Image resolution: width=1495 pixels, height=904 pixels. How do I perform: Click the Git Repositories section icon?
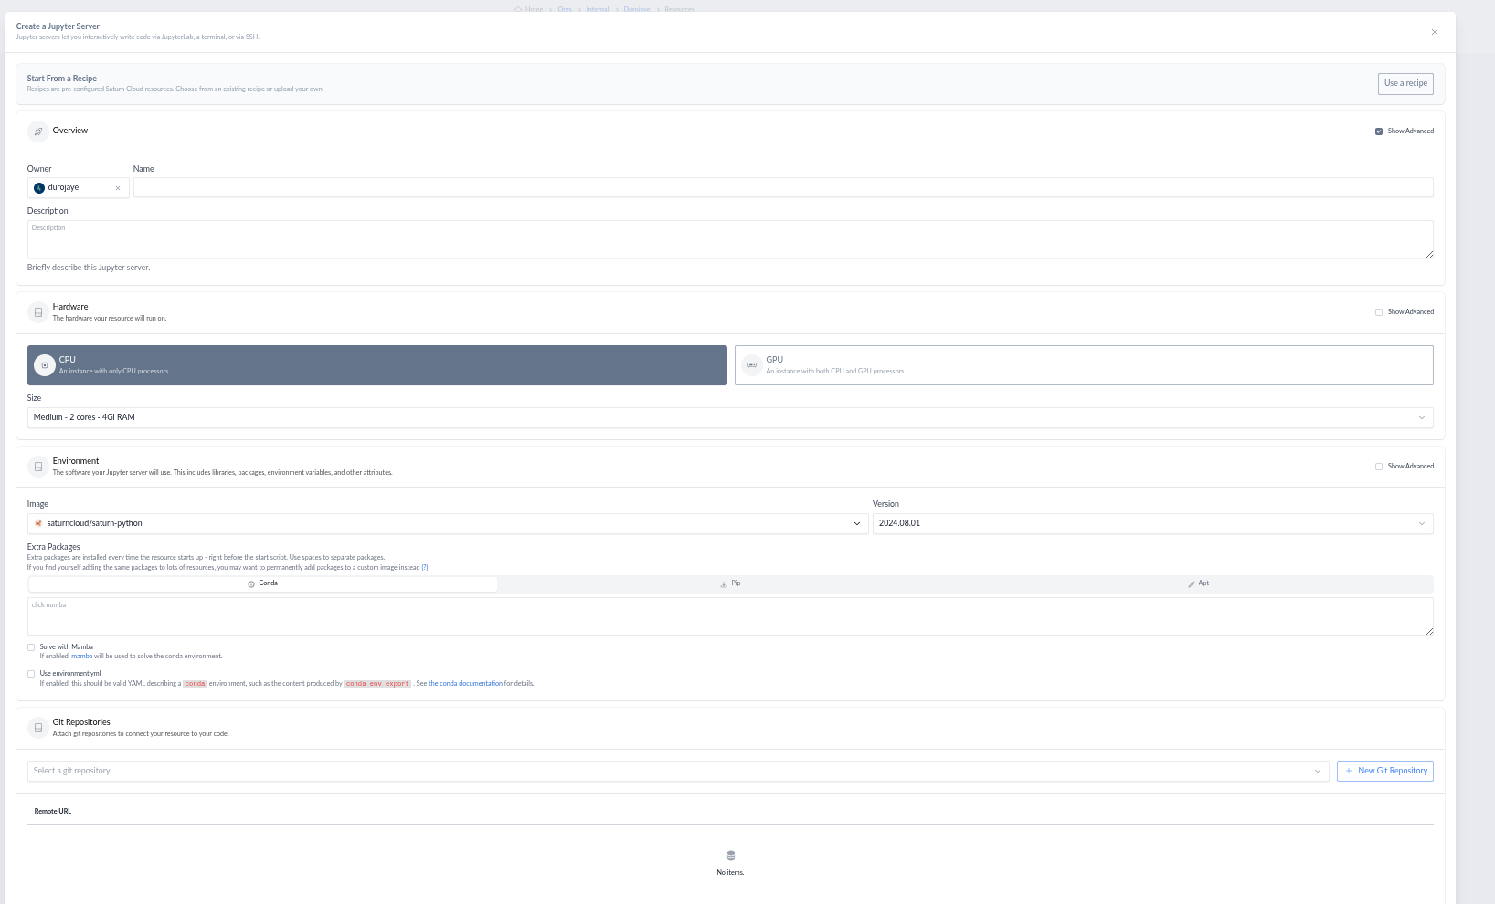(x=37, y=727)
